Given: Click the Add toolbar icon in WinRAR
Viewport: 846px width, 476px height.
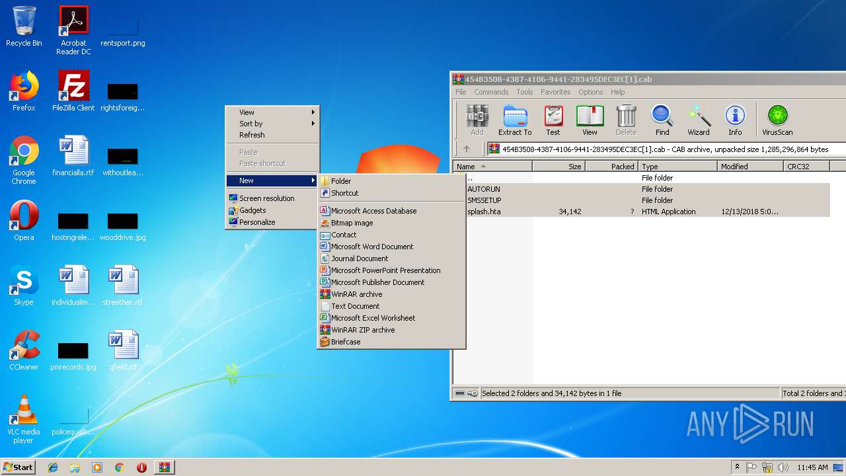Looking at the screenshot, I should [x=477, y=120].
